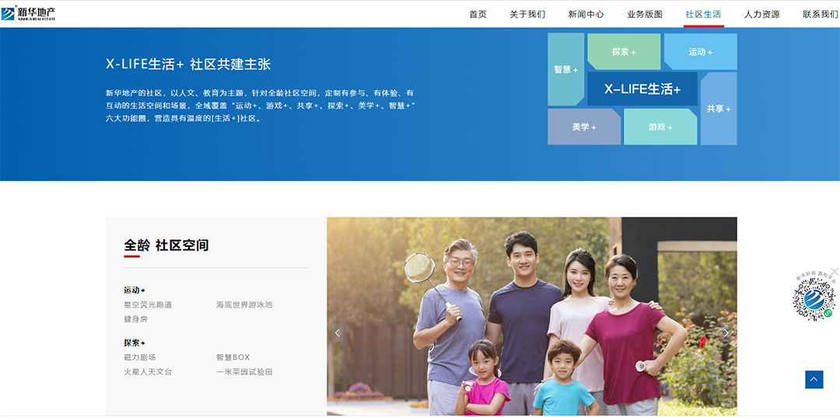Click the 共享+ tile

tap(719, 109)
